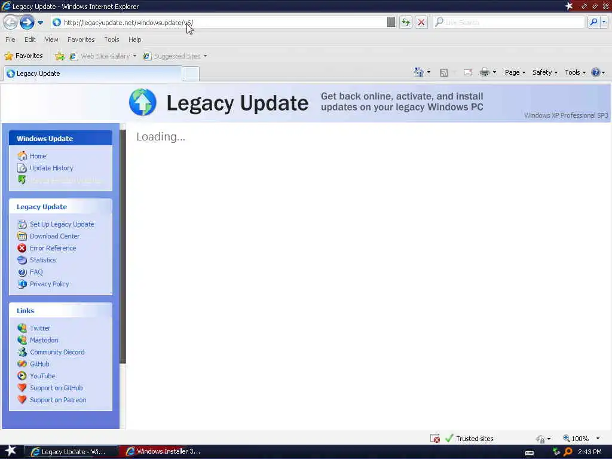Switch to Windows Installer 3 taskbar window
The width and height of the screenshot is (612, 459).
163,451
